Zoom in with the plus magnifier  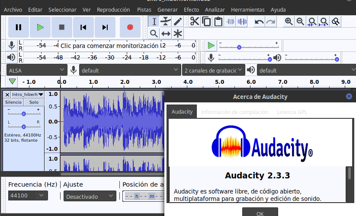click(x=289, y=22)
